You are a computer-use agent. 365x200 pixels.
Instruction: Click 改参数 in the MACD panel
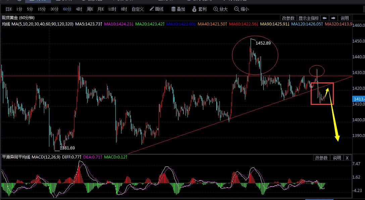[x=321, y=158]
